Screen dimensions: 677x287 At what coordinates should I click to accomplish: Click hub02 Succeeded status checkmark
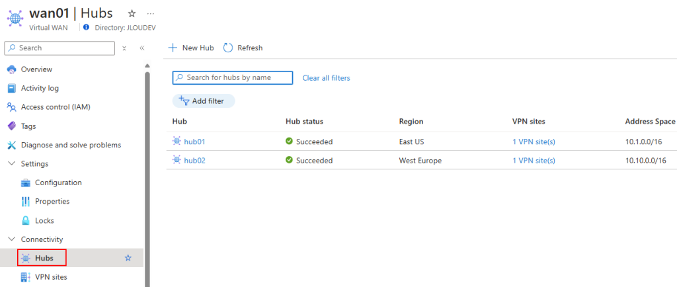[290, 160]
